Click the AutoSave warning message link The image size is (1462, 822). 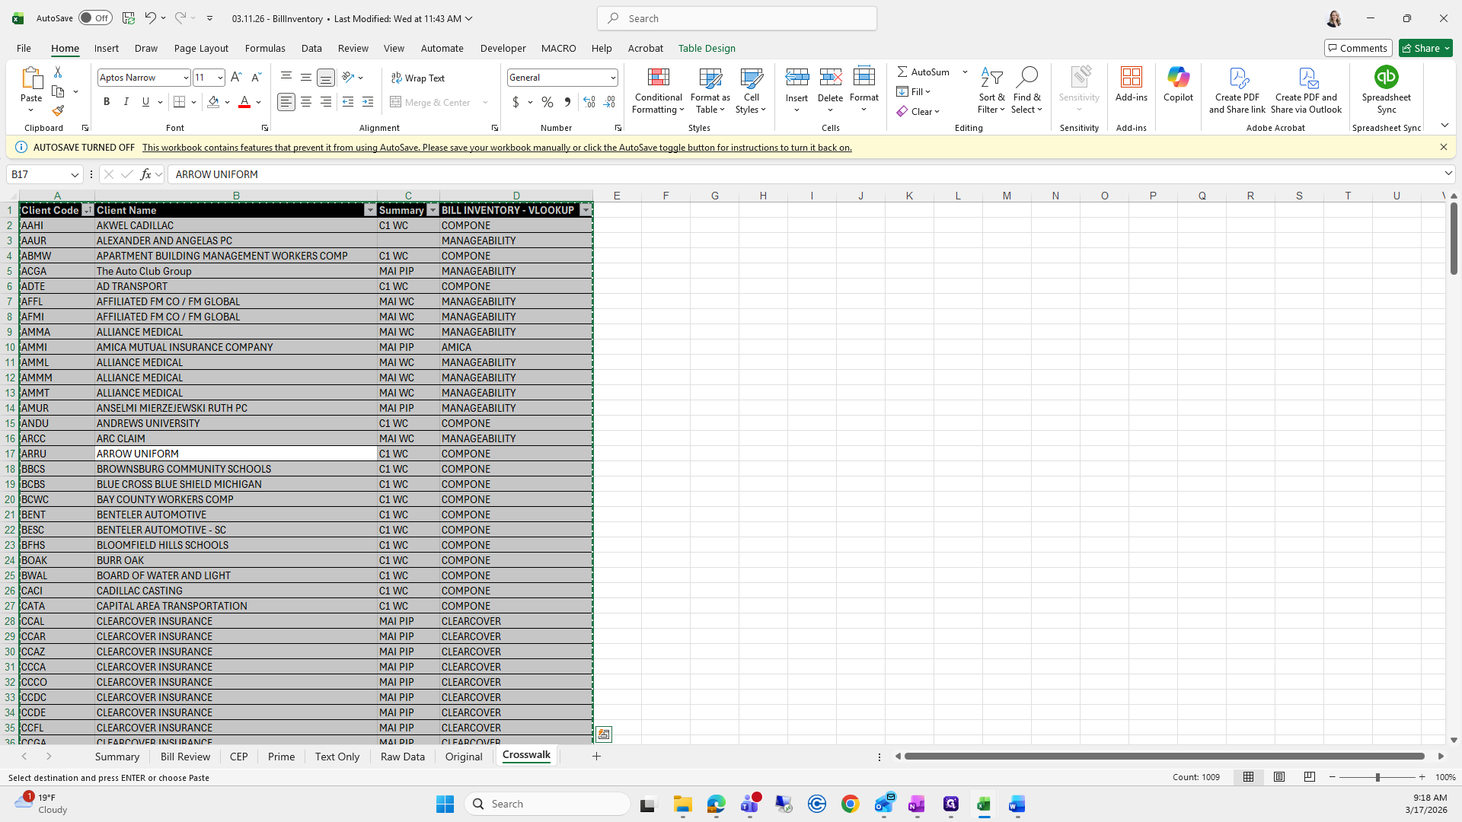(x=496, y=148)
